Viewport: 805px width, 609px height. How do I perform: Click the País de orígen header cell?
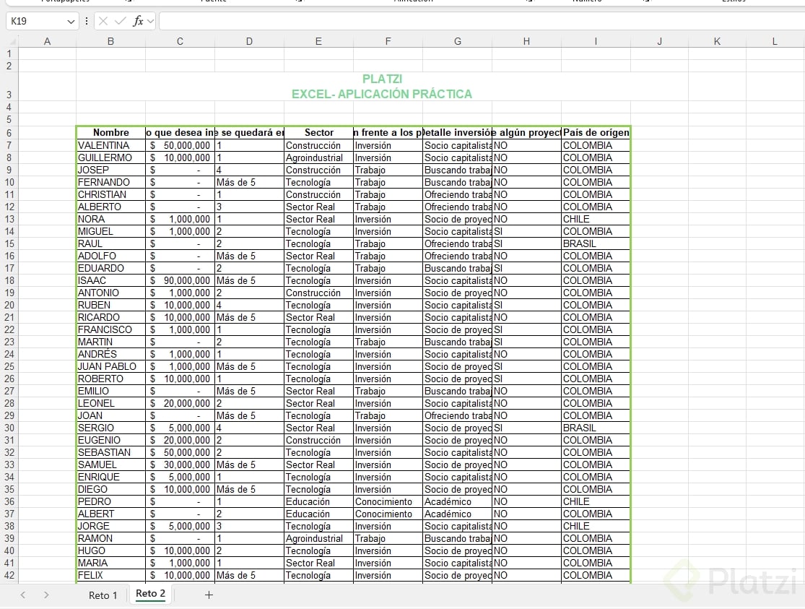tap(596, 133)
